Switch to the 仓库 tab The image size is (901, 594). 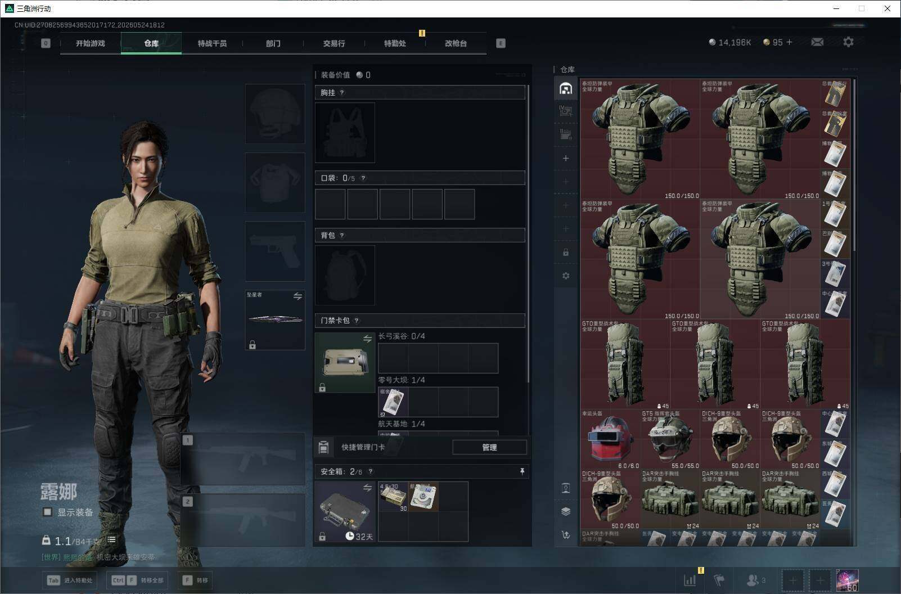[151, 43]
